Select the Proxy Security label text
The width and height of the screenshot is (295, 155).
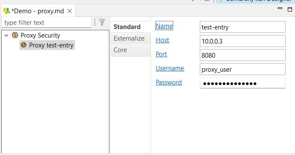pos(40,35)
